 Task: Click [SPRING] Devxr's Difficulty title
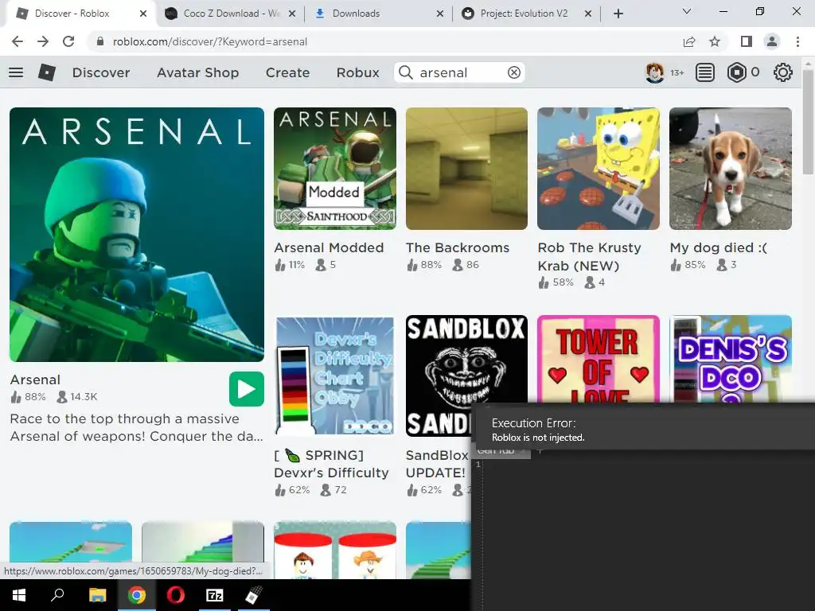332,464
